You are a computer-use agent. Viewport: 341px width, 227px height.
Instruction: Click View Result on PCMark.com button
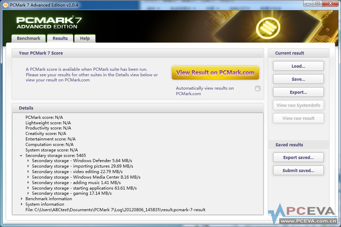click(x=215, y=72)
